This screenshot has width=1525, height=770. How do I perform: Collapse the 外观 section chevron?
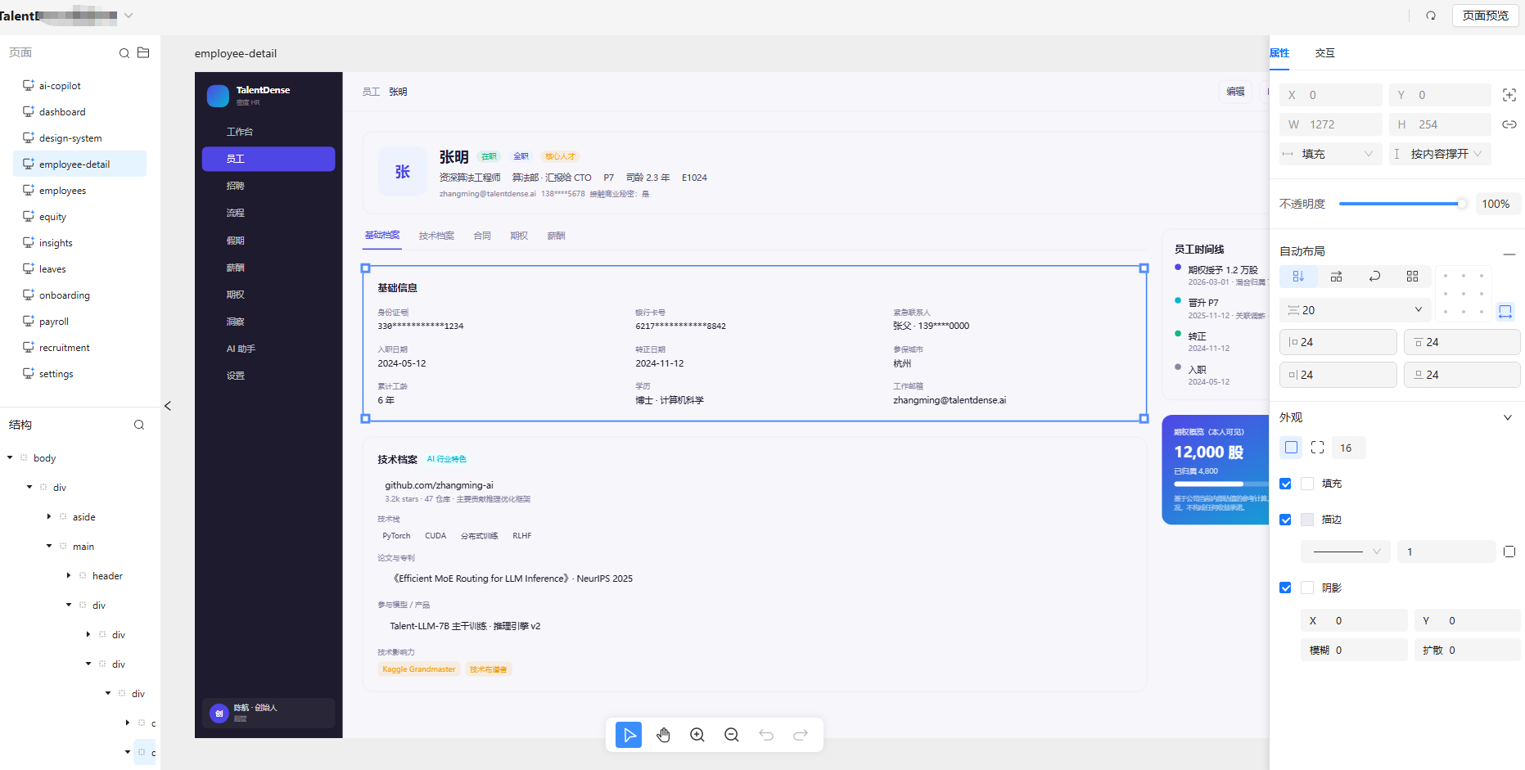pyautogui.click(x=1508, y=417)
